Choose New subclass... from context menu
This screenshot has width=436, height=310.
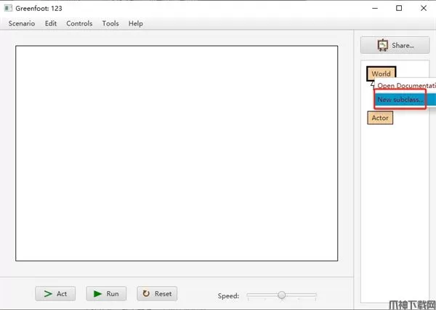(405, 100)
